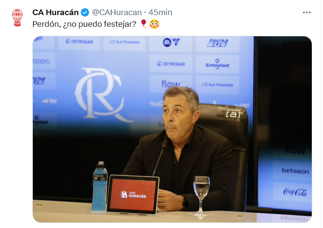Click the blue verified badge icon

click(x=85, y=13)
